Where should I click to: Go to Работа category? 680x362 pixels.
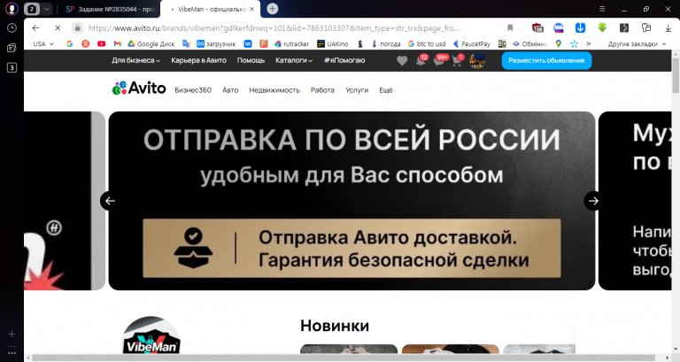point(322,90)
